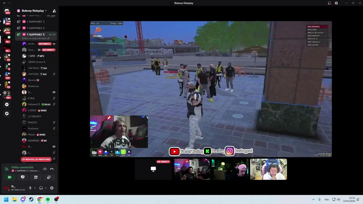Select user Lil SNEAKY in list

coord(39,116)
